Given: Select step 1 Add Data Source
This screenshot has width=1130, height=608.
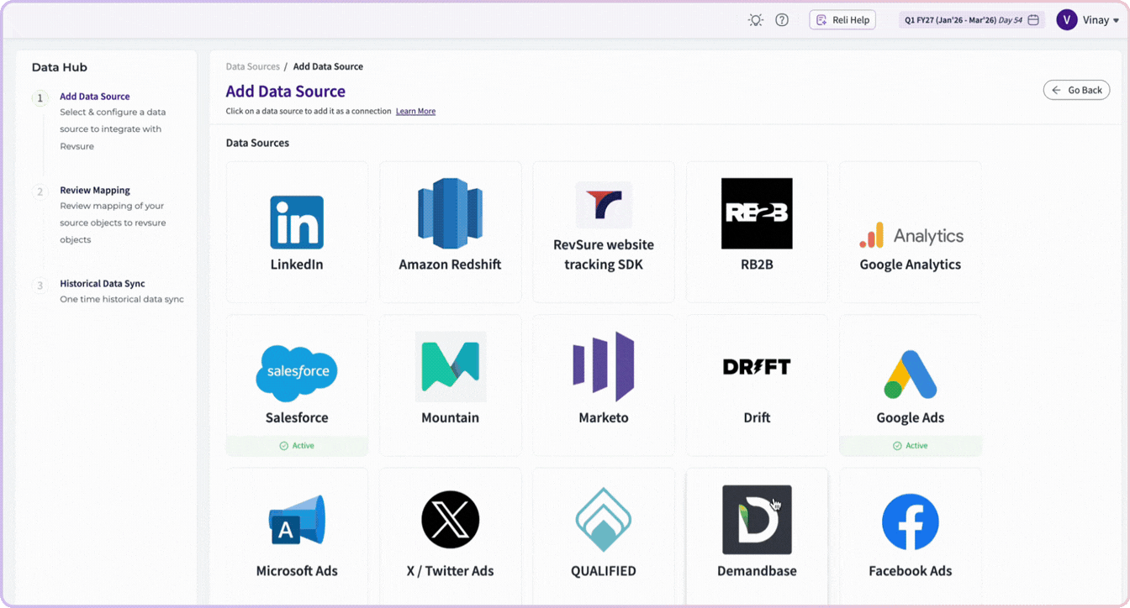Looking at the screenshot, I should pyautogui.click(x=95, y=97).
